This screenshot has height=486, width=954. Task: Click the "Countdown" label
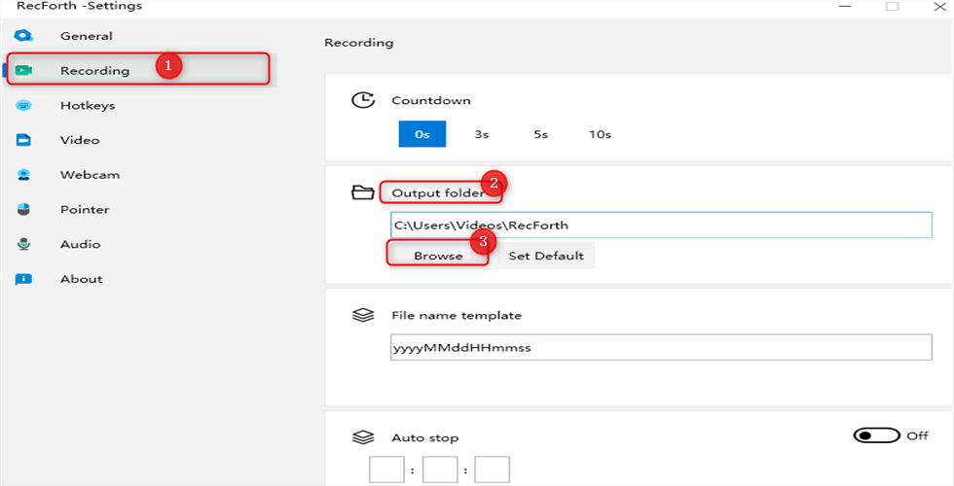430,100
